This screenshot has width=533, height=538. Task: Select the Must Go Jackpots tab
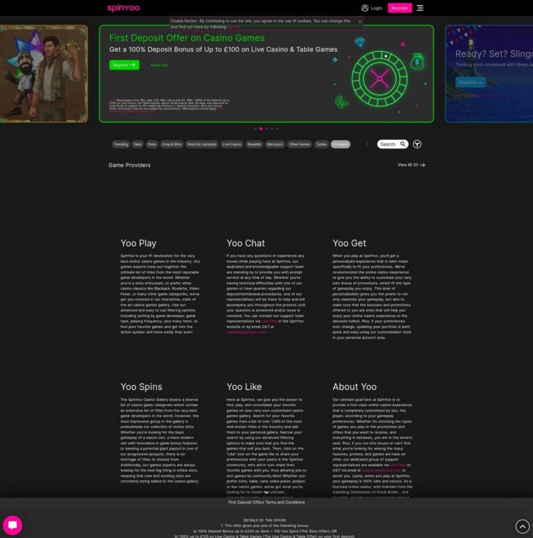pyautogui.click(x=202, y=145)
